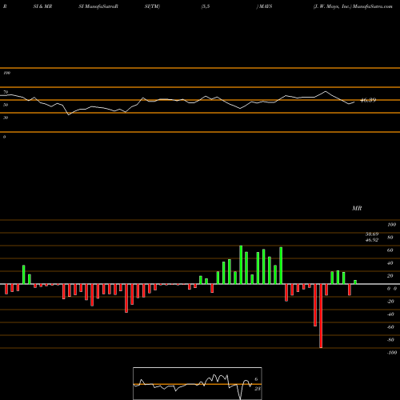Click the 46.92 value in MR panel
Image resolution: width=400 pixels, height=400 pixels.
pos(372,240)
